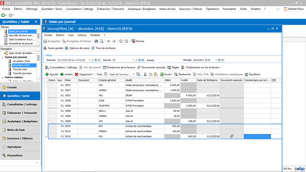The height and width of the screenshot is (172, 306).
Task: Click Ajouter to add an entry
Action: click(52, 74)
